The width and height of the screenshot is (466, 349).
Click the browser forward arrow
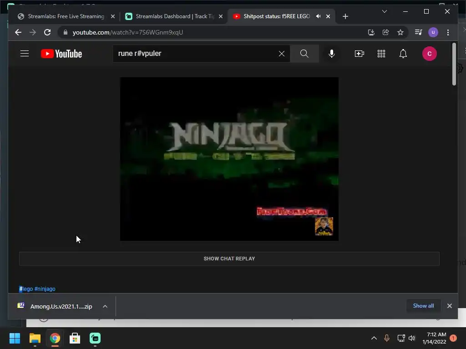coord(33,32)
